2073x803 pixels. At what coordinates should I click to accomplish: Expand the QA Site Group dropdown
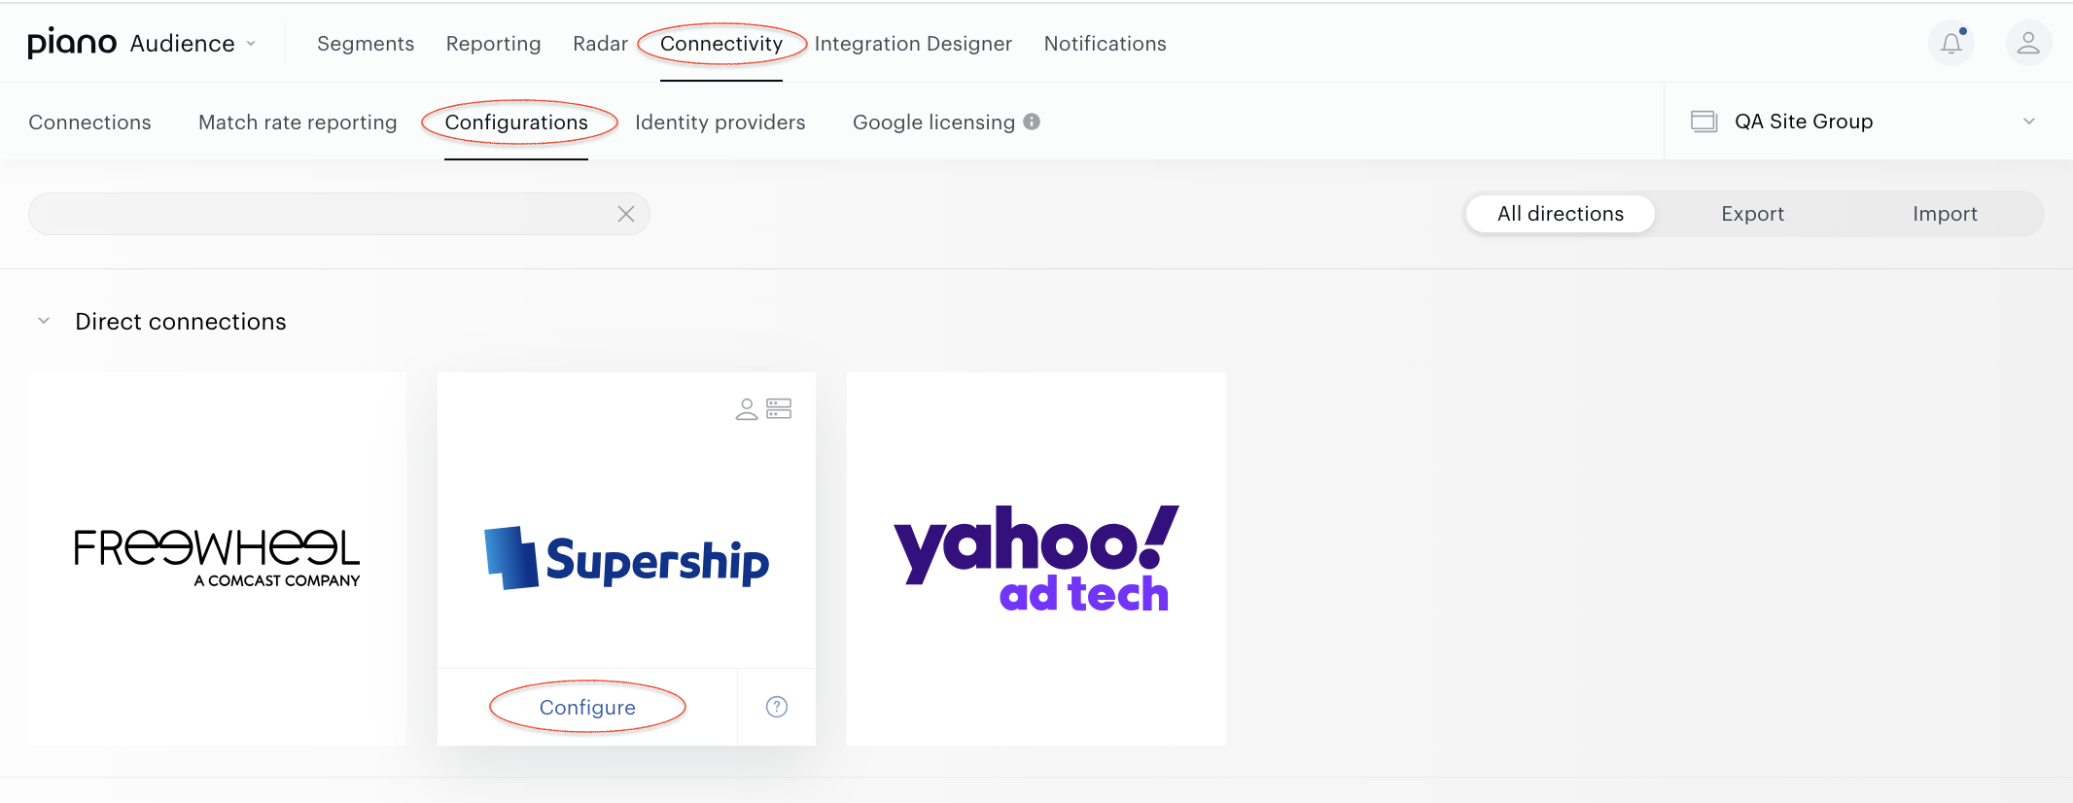click(2029, 122)
